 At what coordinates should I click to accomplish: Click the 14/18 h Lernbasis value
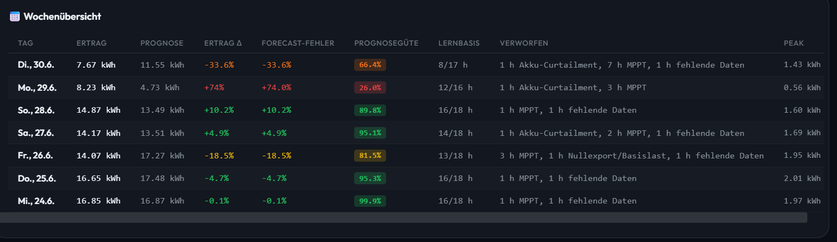(455, 133)
